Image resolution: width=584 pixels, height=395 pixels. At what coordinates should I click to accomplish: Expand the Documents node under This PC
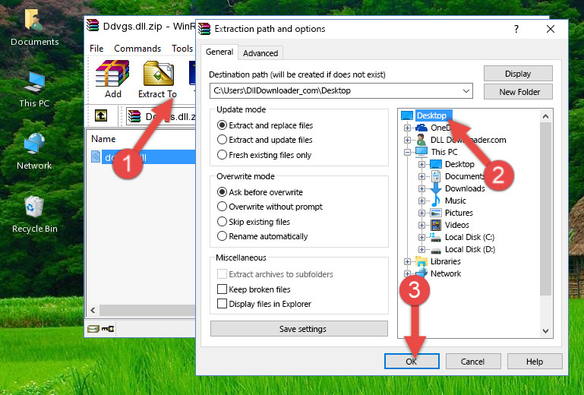point(421,177)
